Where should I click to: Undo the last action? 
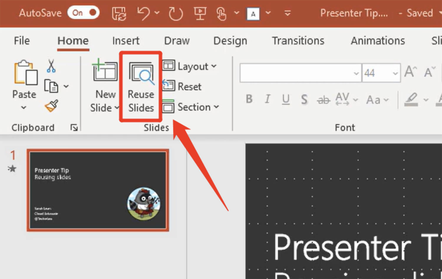[144, 14]
